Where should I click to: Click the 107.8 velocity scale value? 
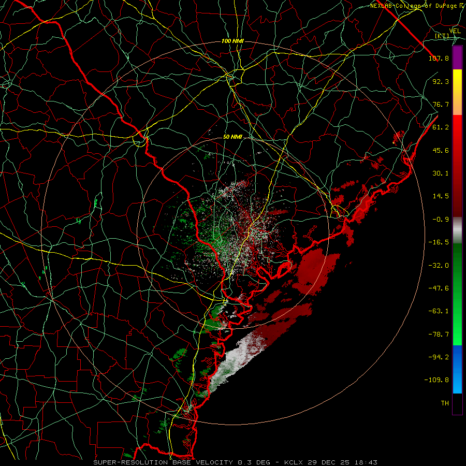tap(439, 58)
